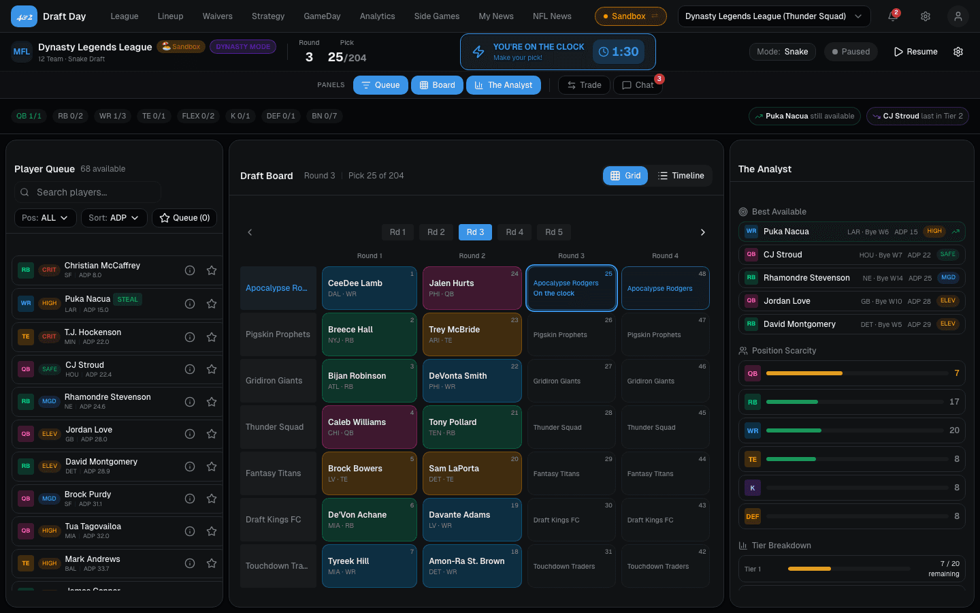Open the Sort: ADP dropdown

[114, 218]
